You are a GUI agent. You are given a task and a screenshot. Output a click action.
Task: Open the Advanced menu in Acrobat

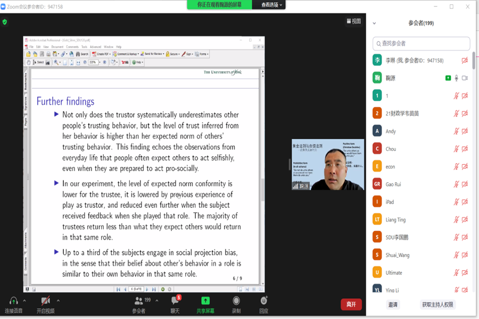tap(95, 47)
